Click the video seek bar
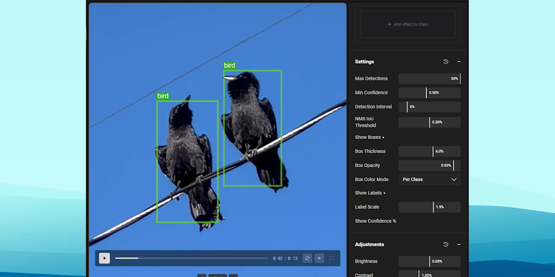This screenshot has width=555, height=277. coord(191,258)
